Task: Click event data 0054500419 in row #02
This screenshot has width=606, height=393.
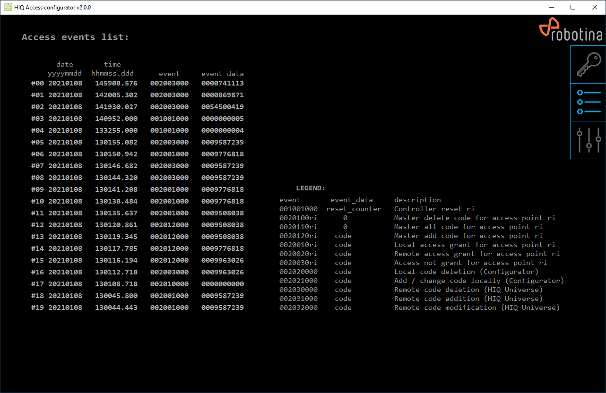Action: (222, 107)
